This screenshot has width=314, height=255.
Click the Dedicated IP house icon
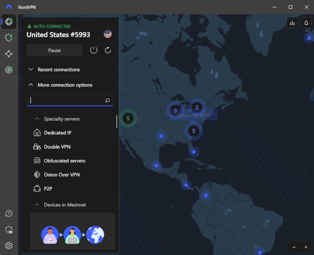[x=37, y=133]
